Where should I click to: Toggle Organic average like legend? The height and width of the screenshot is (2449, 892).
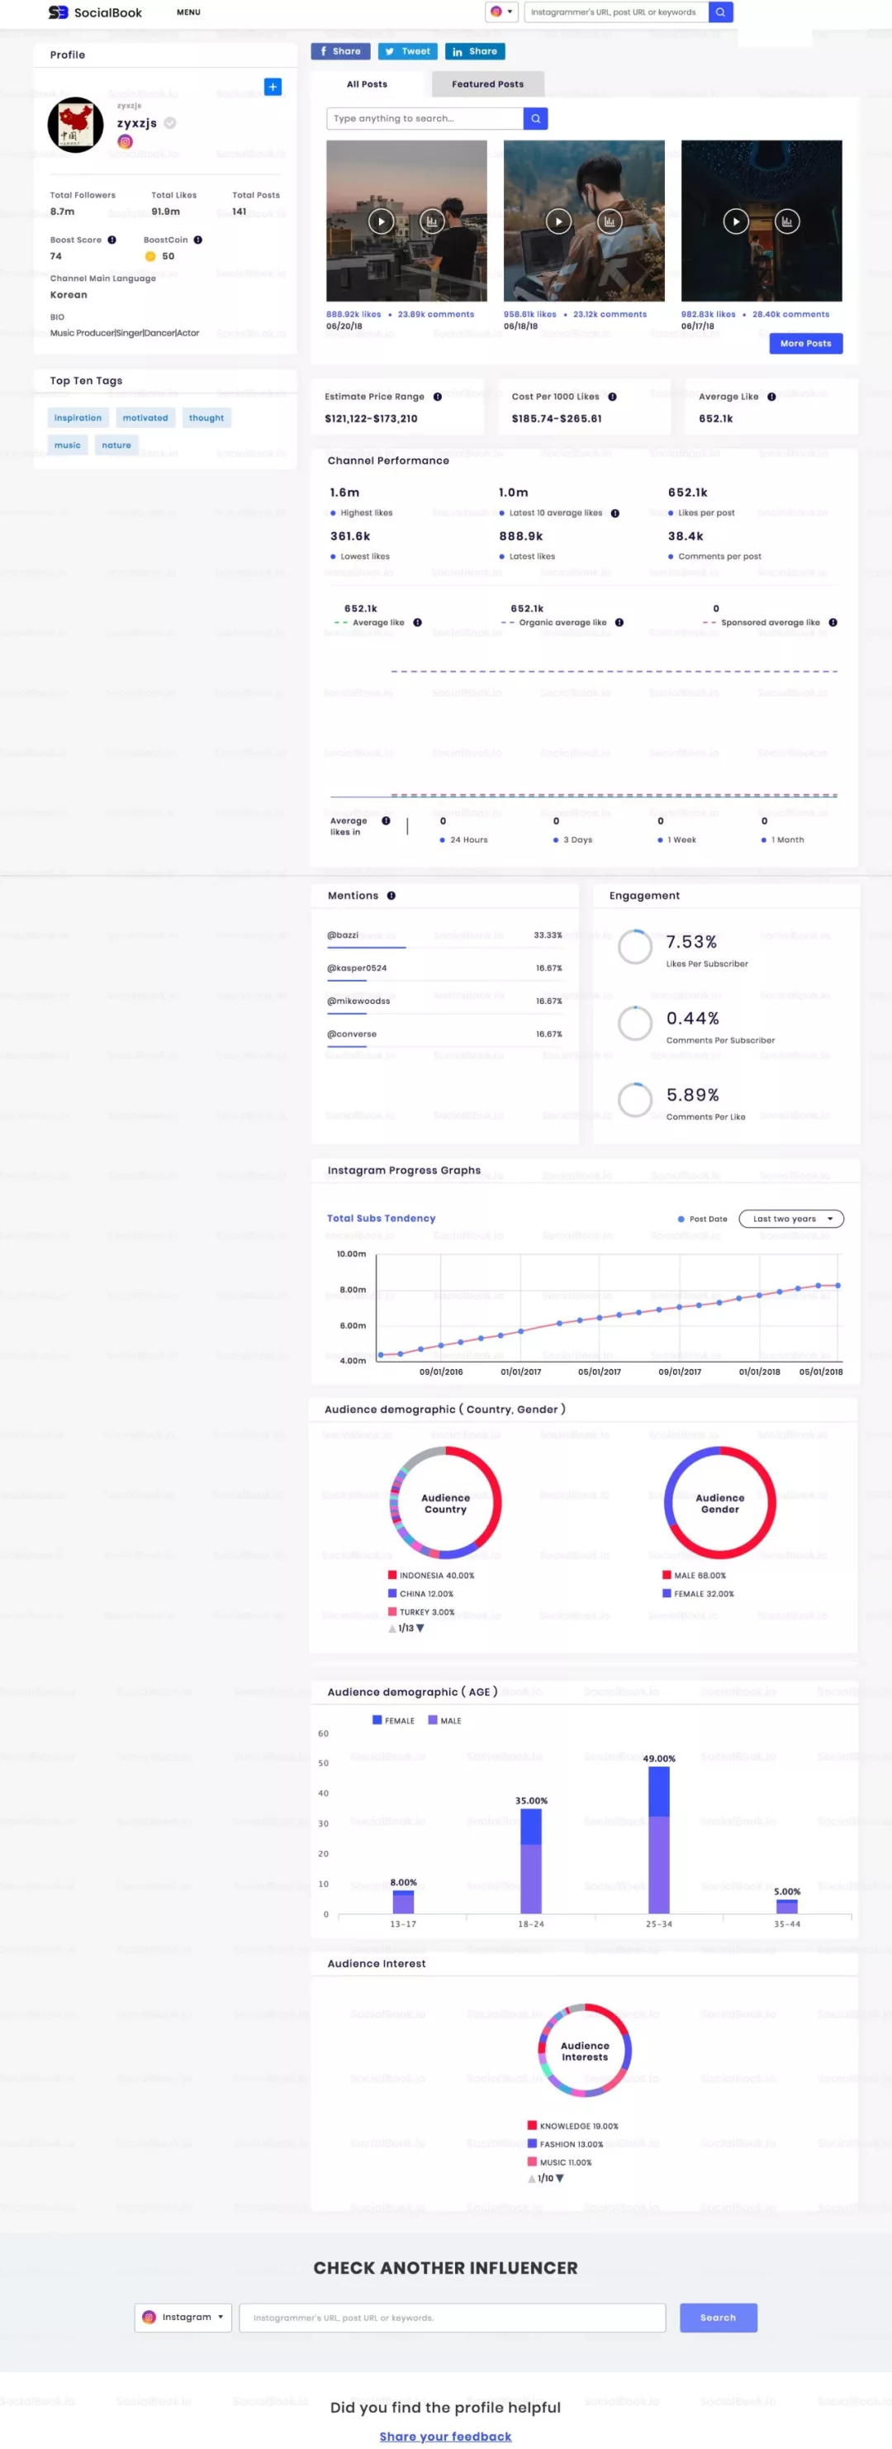click(x=554, y=623)
